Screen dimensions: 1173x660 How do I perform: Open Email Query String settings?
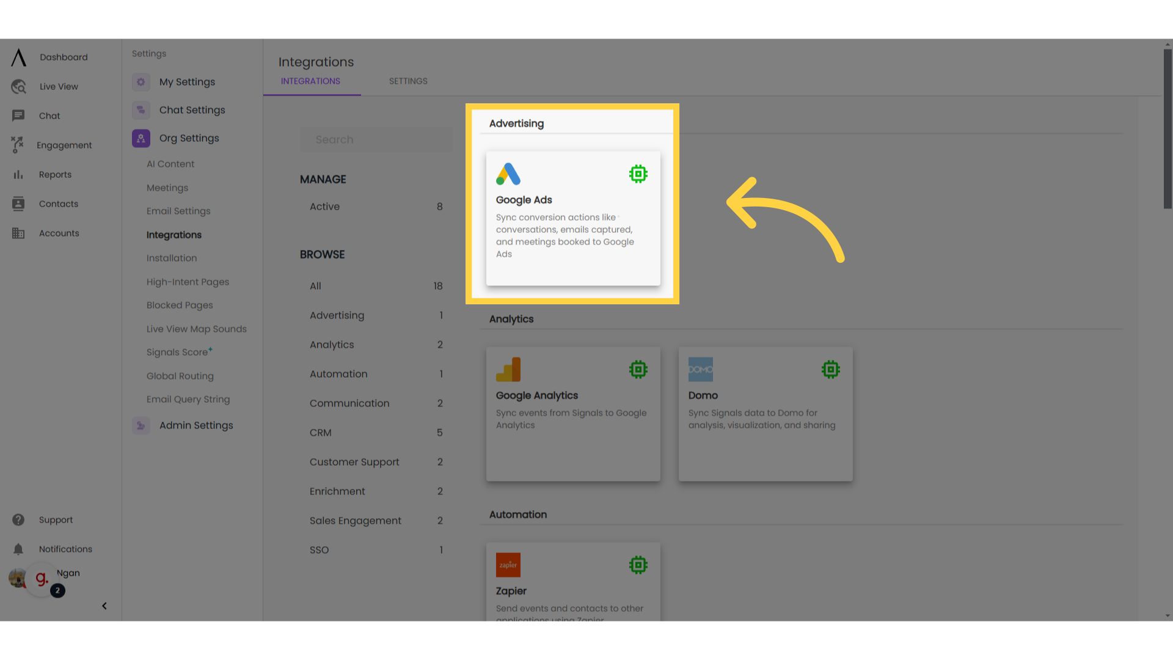(x=188, y=399)
